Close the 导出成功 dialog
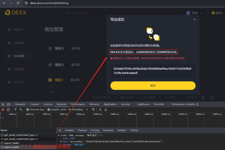 click(194, 19)
